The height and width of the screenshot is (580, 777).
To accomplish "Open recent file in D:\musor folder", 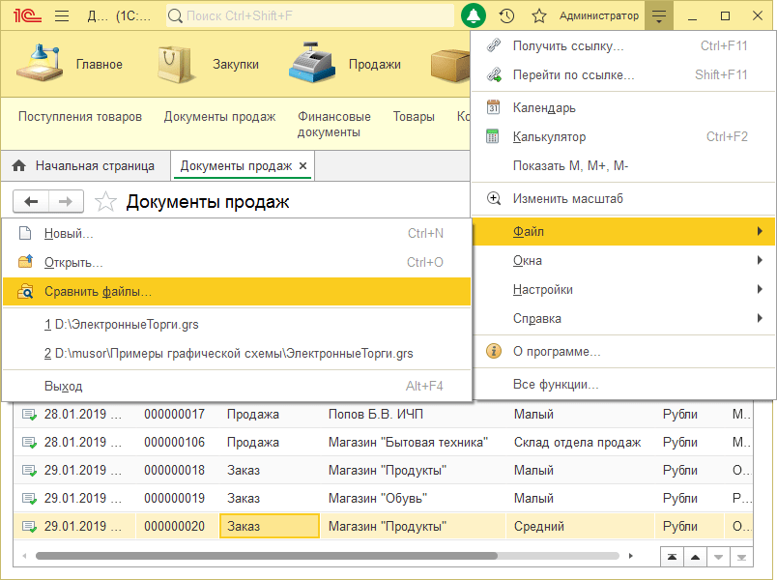I will [237, 353].
